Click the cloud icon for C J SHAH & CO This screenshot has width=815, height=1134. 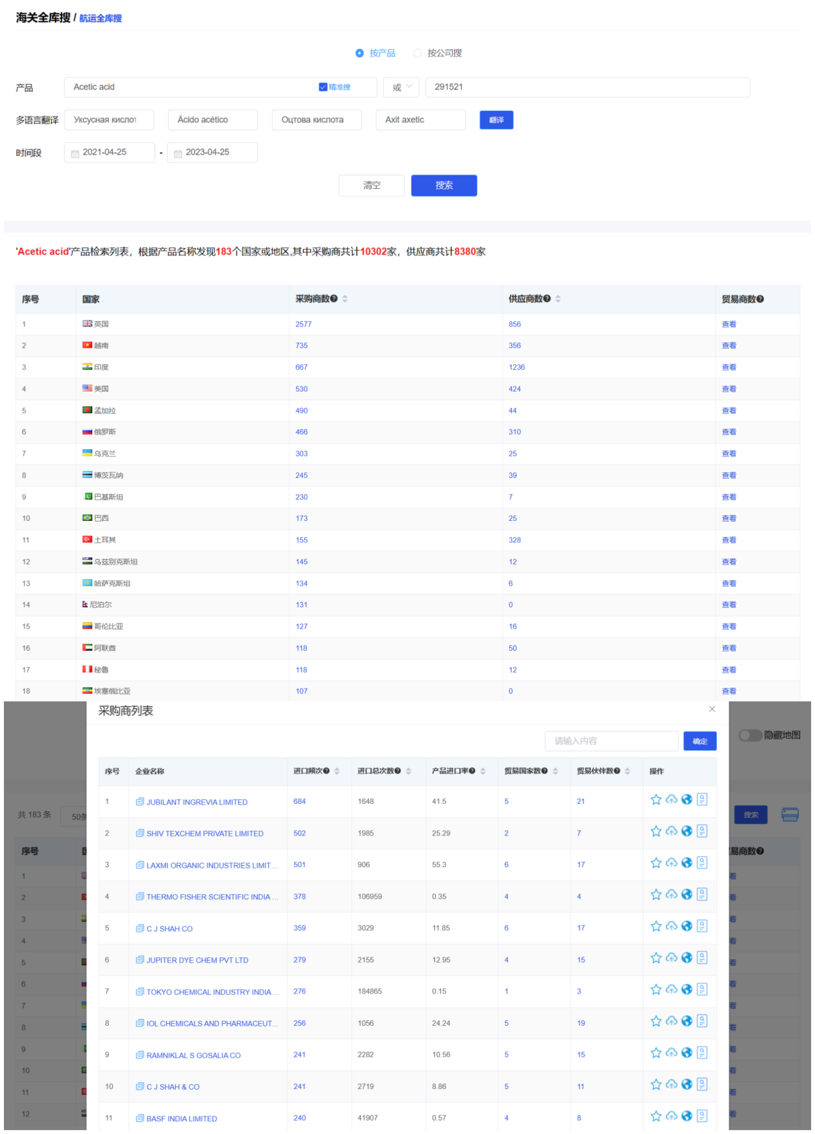(671, 1085)
